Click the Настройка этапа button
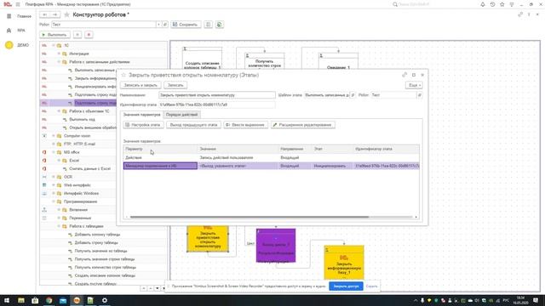Image resolution: width=545 pixels, height=306 pixels. point(143,125)
